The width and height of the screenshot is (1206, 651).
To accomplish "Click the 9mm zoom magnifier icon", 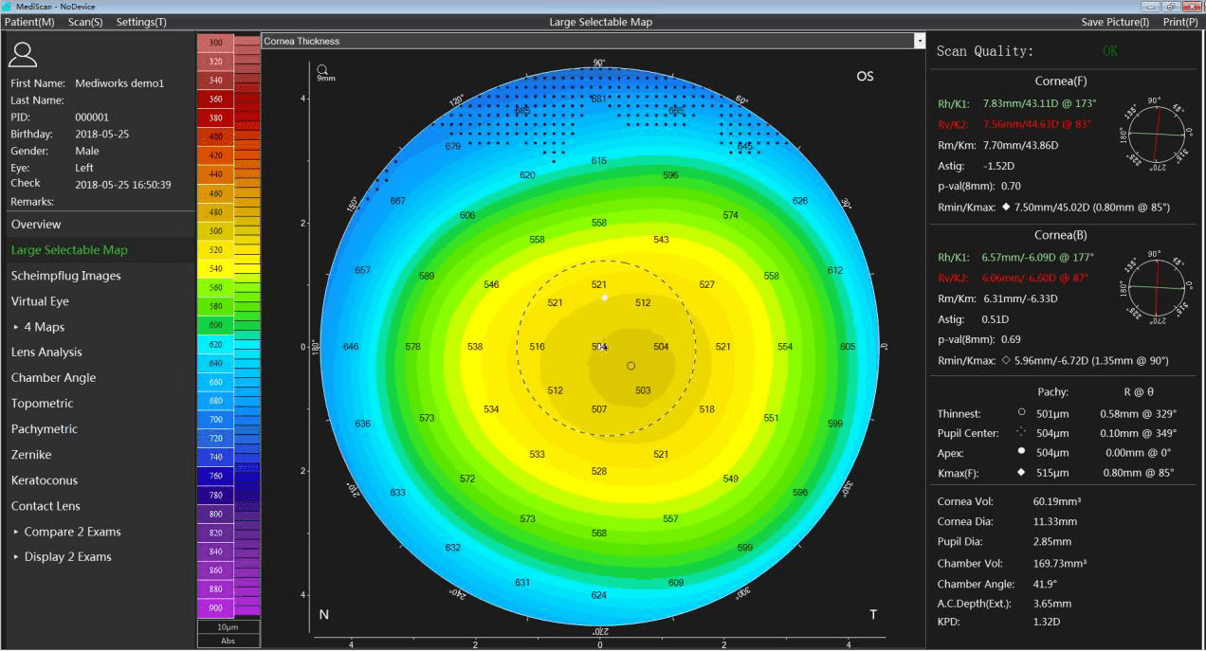I will coord(323,70).
